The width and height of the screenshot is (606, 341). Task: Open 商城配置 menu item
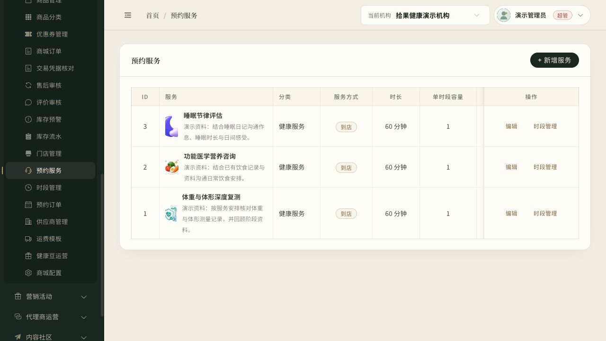coord(49,273)
